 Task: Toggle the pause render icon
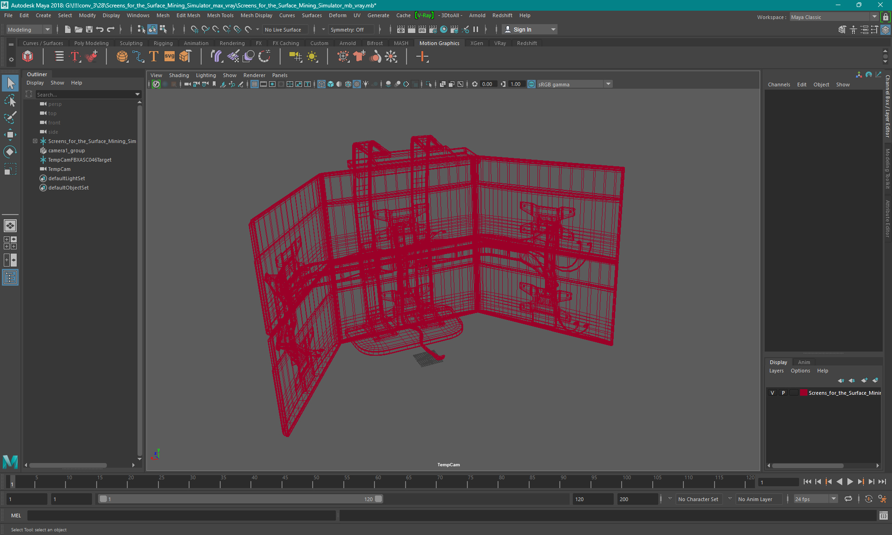click(x=476, y=29)
